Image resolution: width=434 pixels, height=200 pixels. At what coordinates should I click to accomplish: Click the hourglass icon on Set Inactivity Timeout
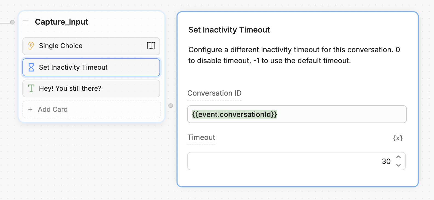(x=31, y=67)
